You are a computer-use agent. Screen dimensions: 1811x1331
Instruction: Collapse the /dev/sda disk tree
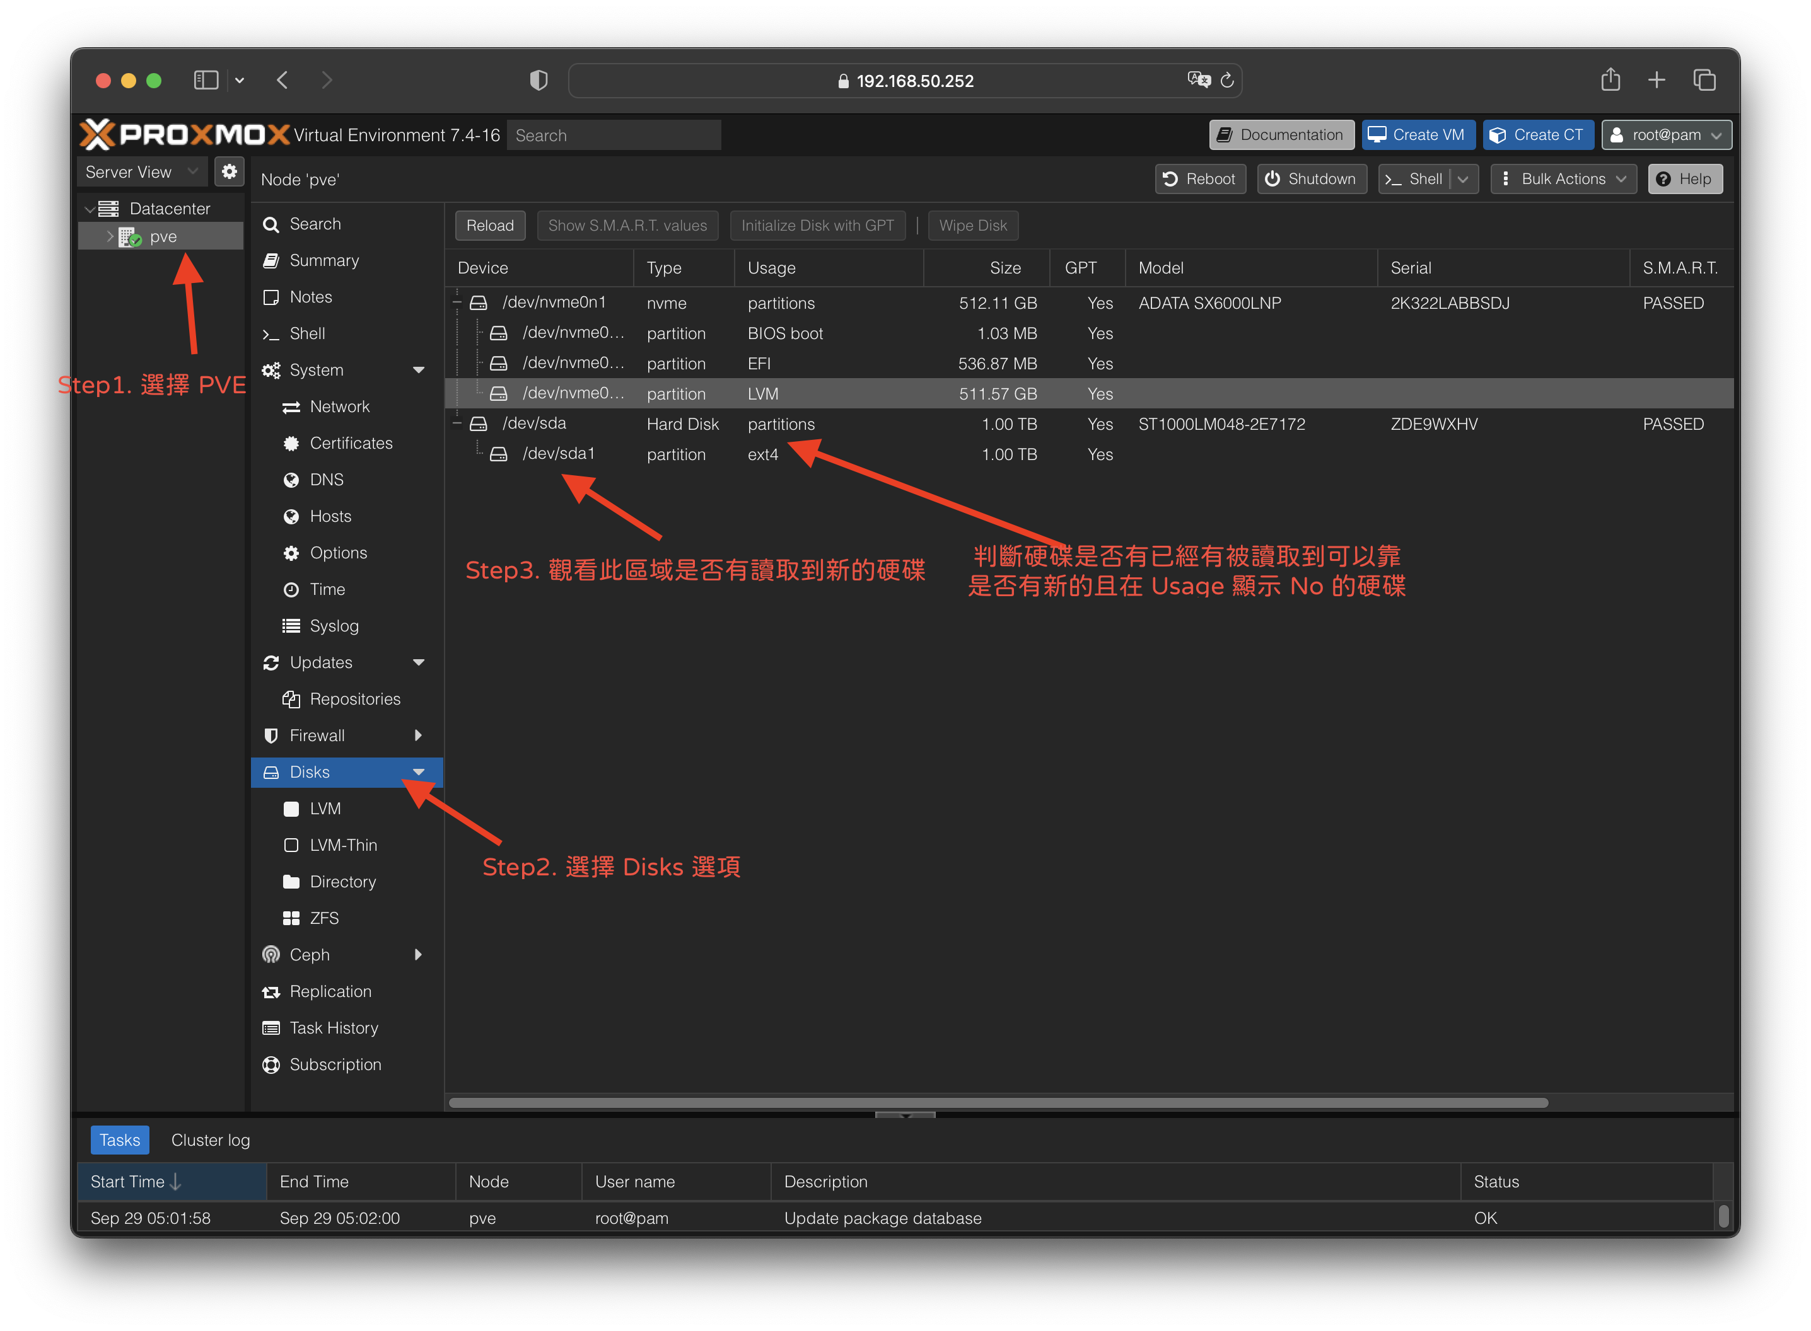[x=457, y=423]
